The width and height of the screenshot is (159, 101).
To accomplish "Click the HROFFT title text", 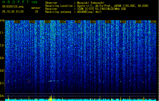I will click(16, 2).
